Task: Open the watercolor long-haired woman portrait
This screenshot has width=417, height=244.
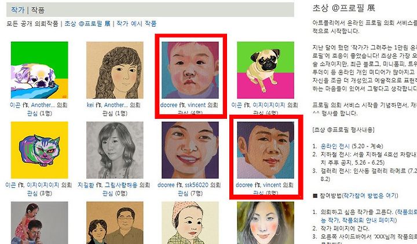Action: click(265, 223)
